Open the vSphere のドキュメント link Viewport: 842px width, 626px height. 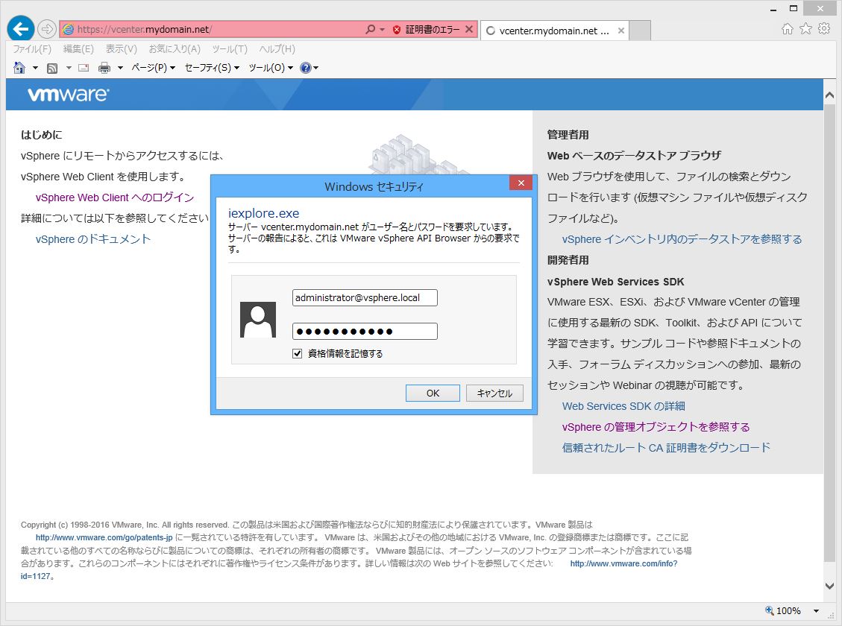tap(93, 239)
